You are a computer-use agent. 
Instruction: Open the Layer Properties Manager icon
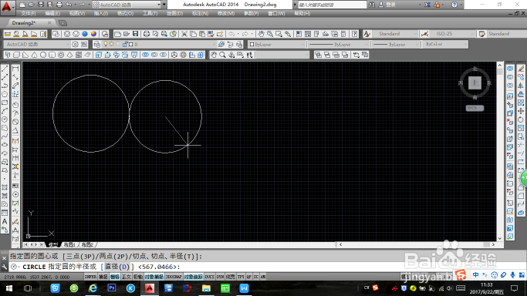(97, 44)
